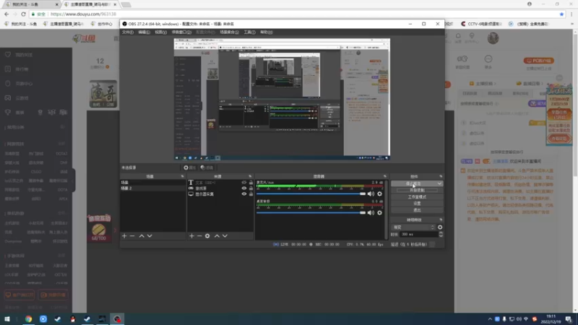Pop out the Scenes dock

[x=182, y=176]
